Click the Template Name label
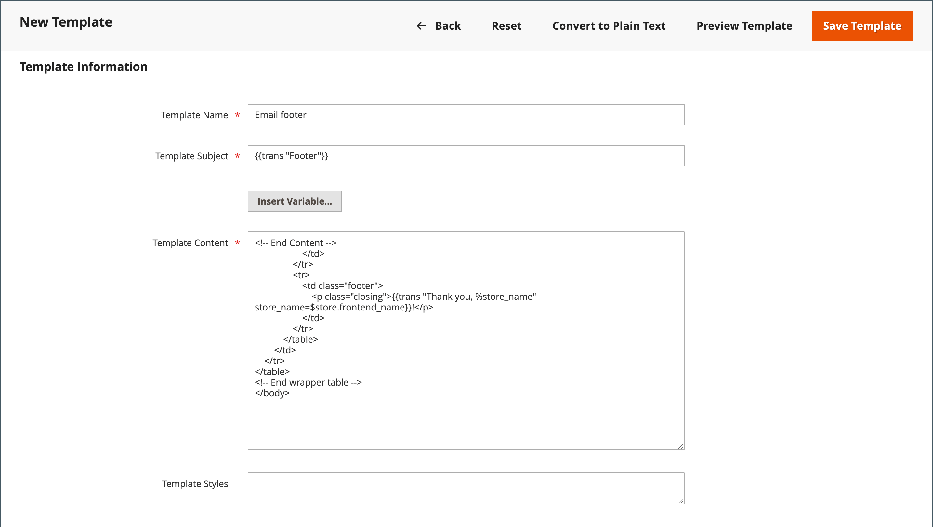 click(194, 115)
